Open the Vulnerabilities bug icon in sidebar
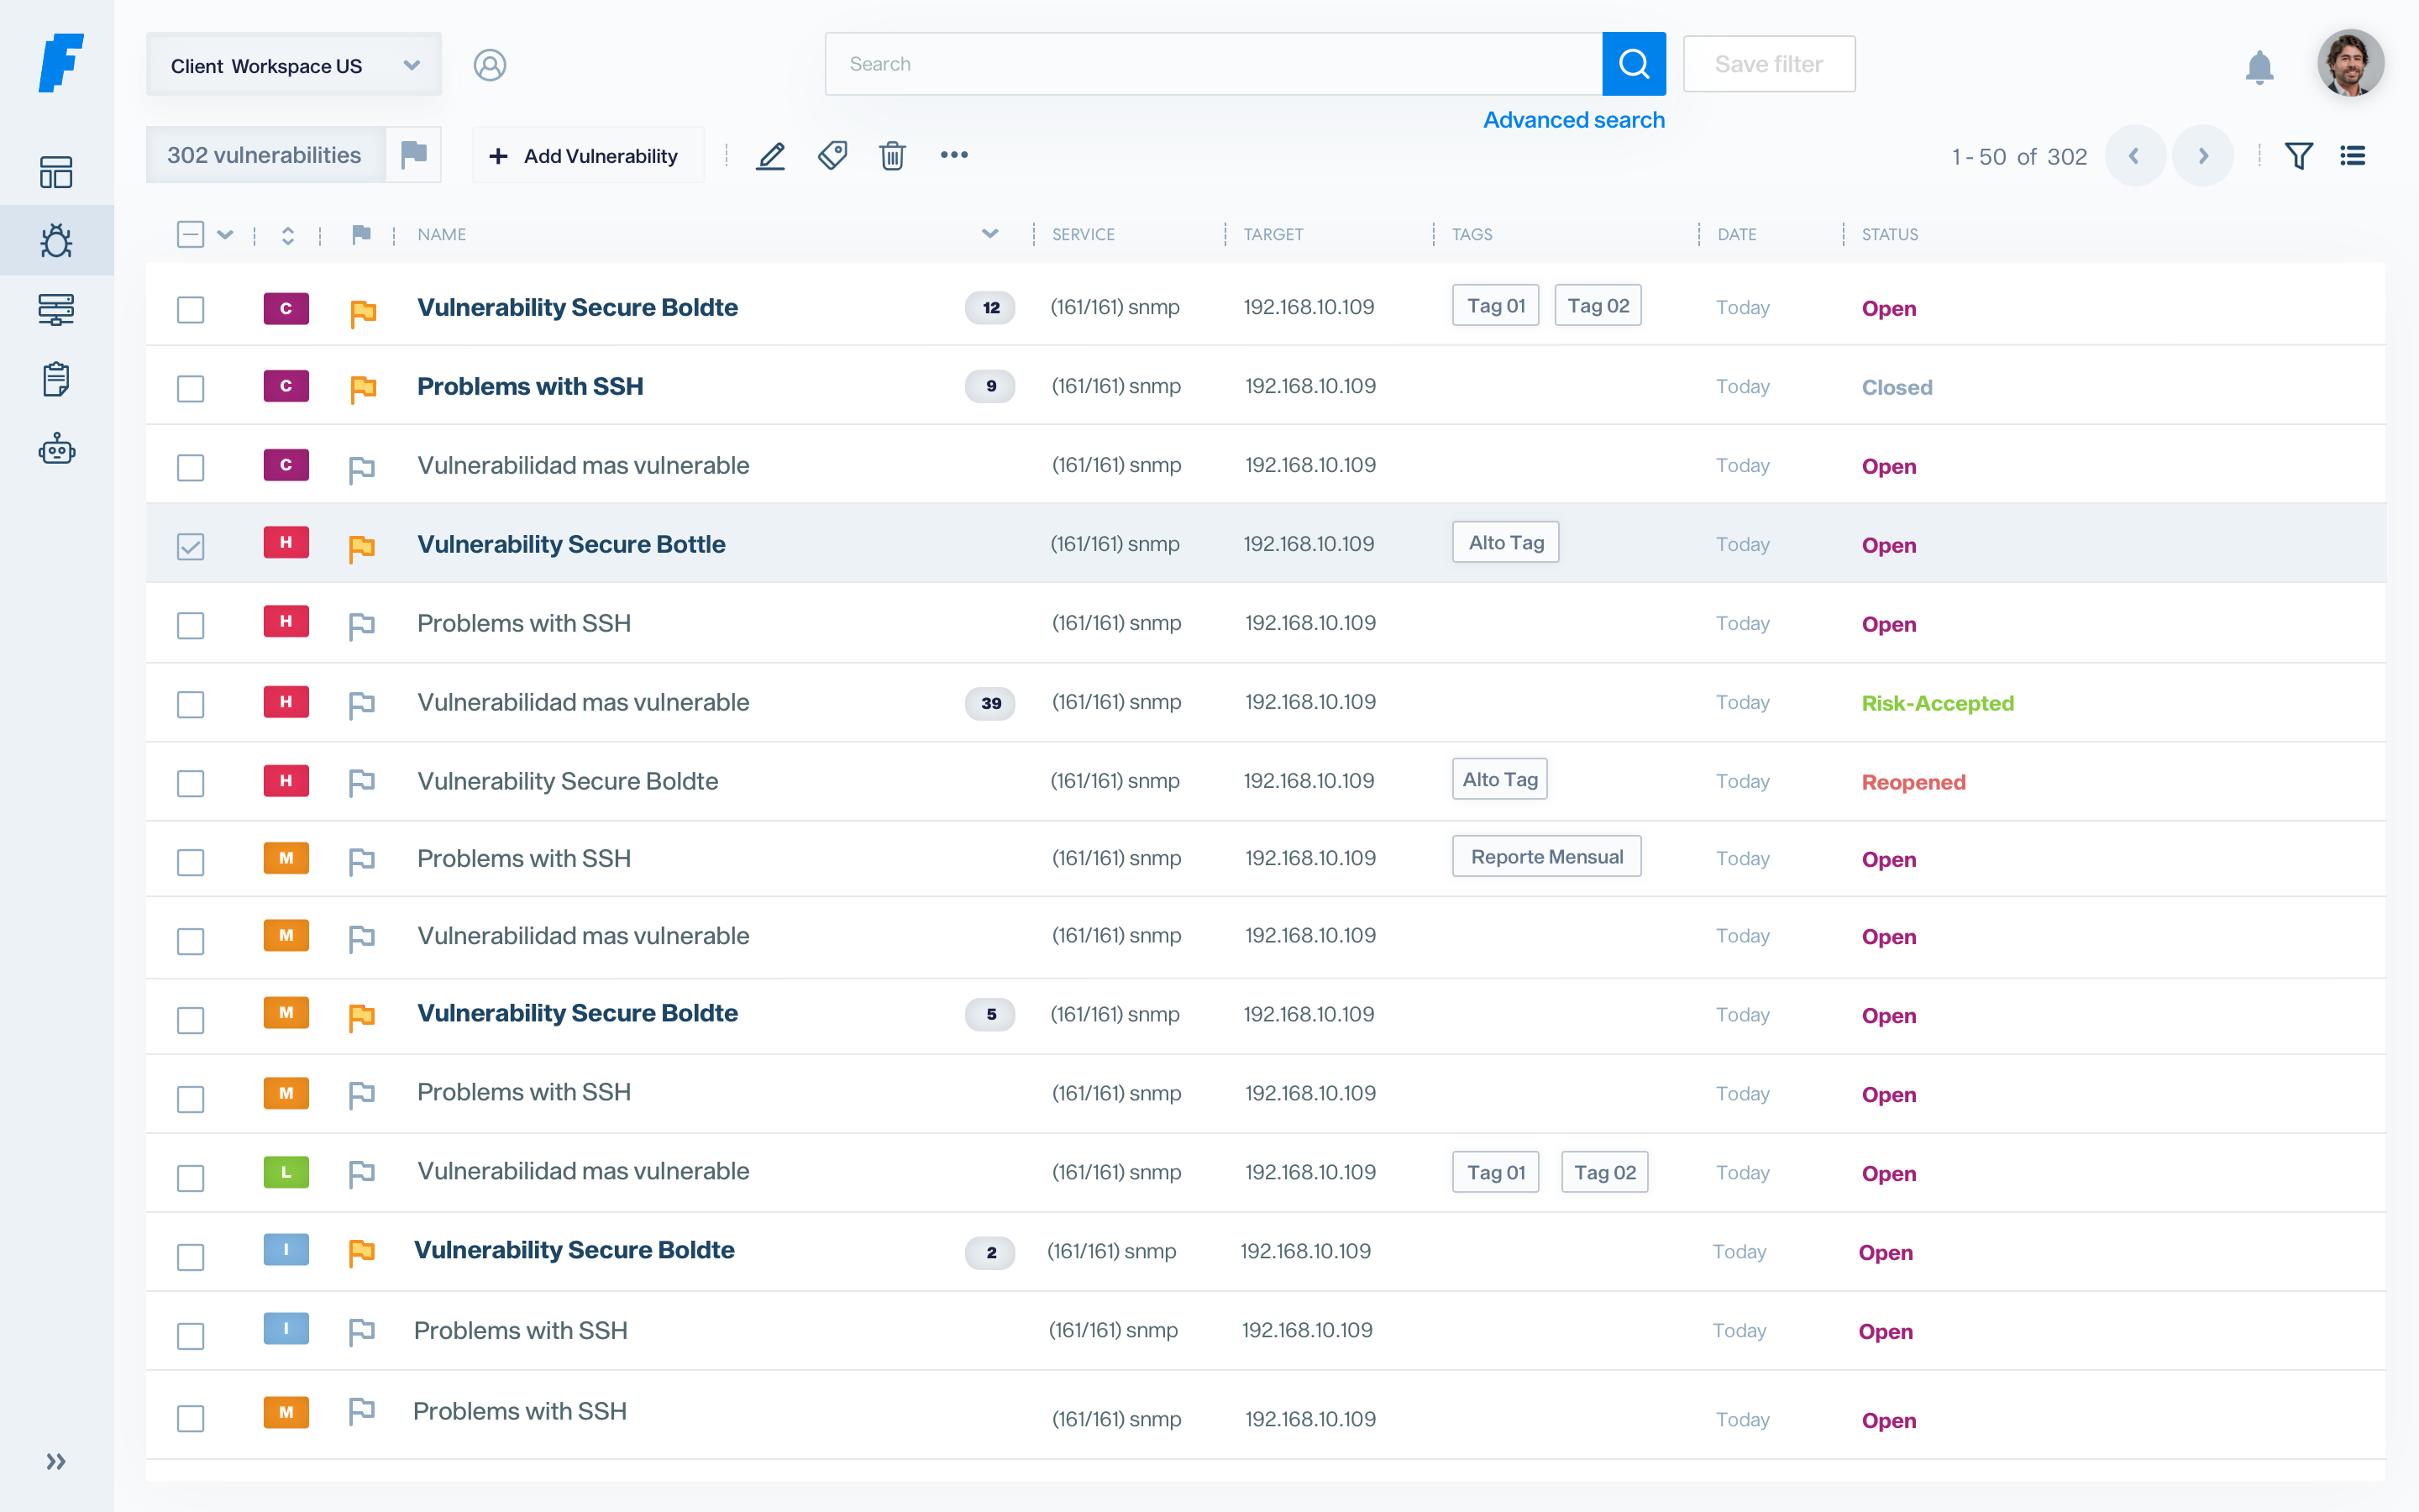The width and height of the screenshot is (2419, 1512). pos(57,240)
